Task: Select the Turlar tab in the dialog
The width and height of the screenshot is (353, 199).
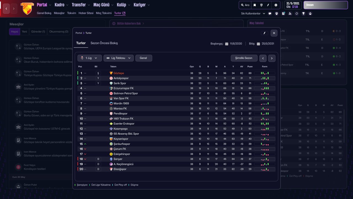Action: [x=81, y=43]
